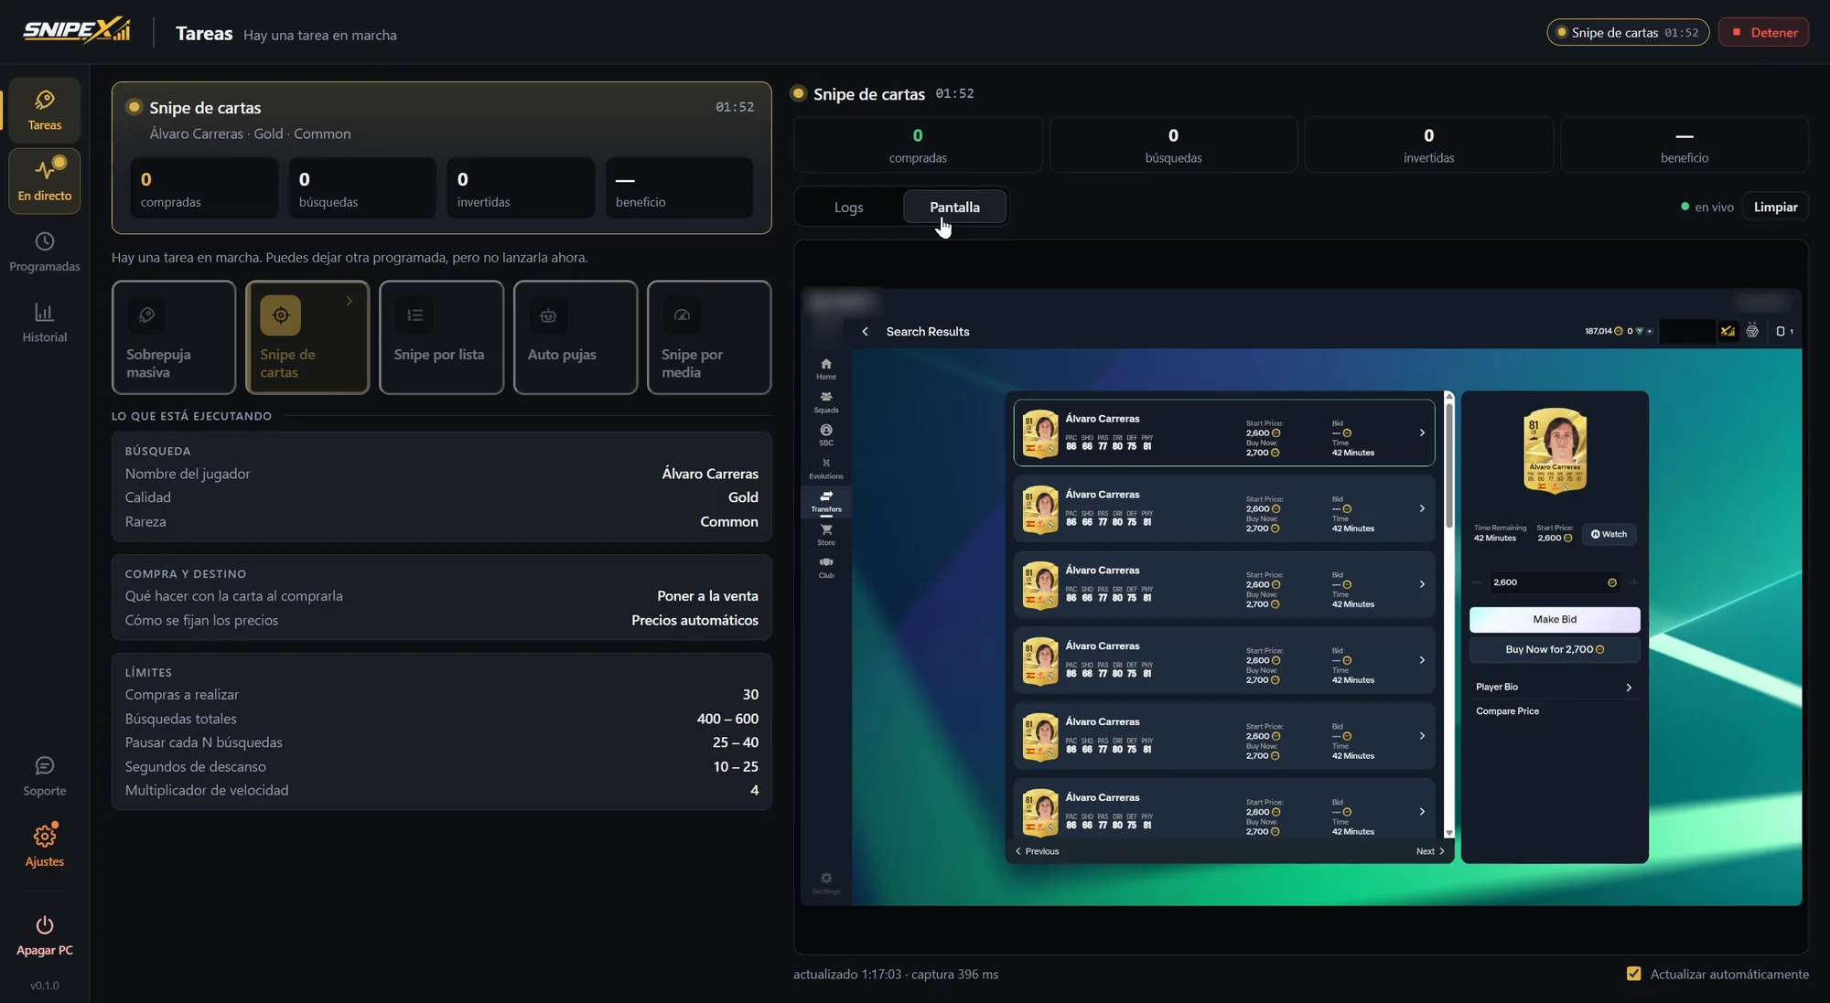Image resolution: width=1830 pixels, height=1003 pixels.
Task: Click the Apagar PC power icon
Action: point(44,924)
